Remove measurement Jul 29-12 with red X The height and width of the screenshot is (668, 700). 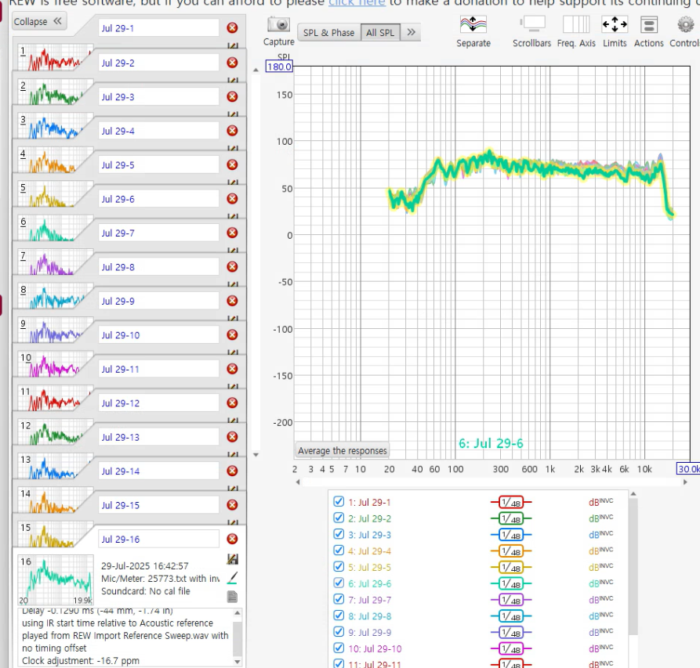coord(232,403)
